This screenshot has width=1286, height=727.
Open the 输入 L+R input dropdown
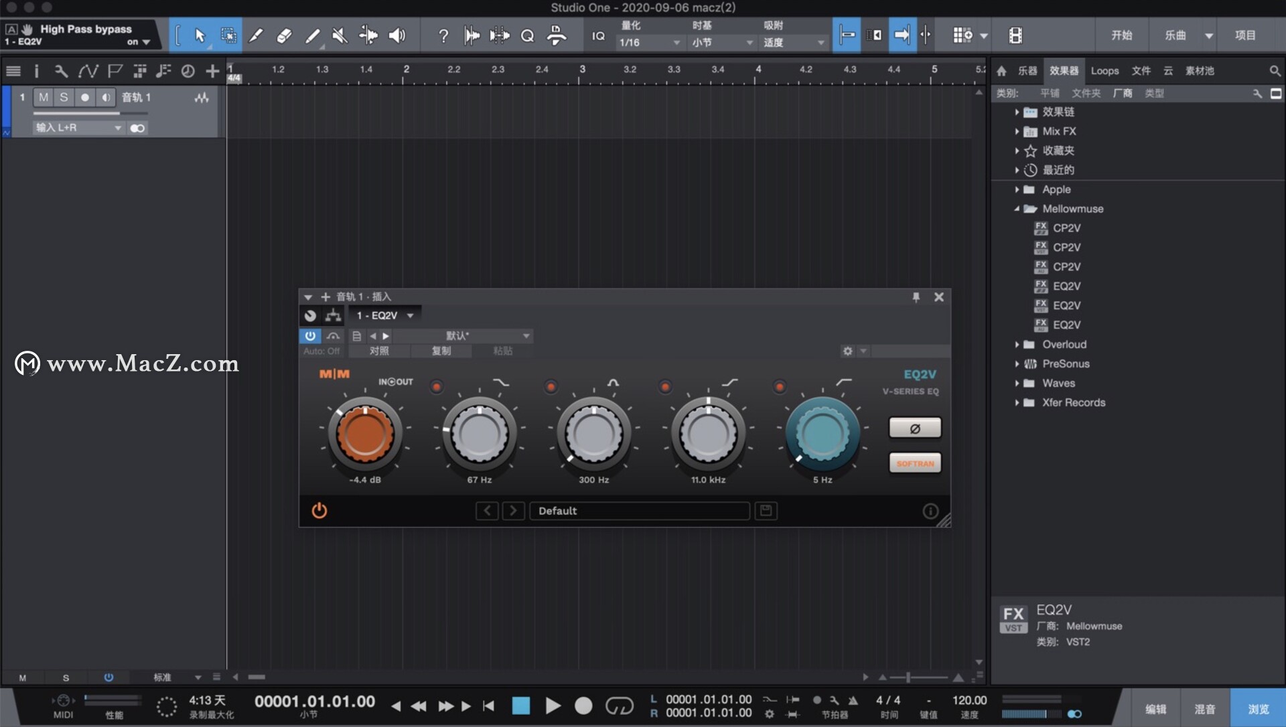tap(79, 127)
